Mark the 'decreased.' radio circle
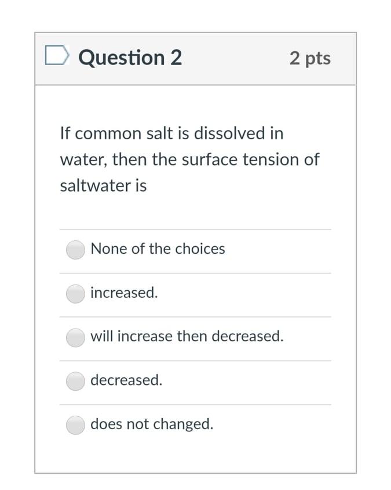The height and width of the screenshot is (490, 391). 75,381
